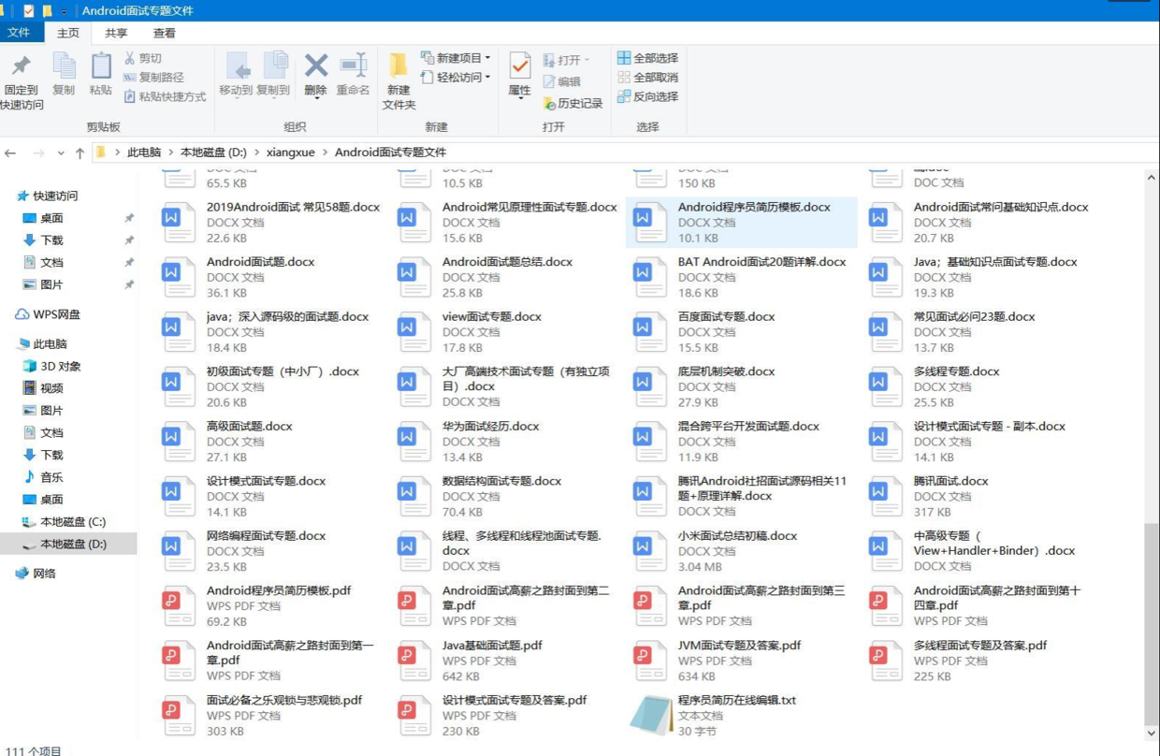Select view面试专题.docx file name
Viewport: 1160px width, 756px height.
491,317
